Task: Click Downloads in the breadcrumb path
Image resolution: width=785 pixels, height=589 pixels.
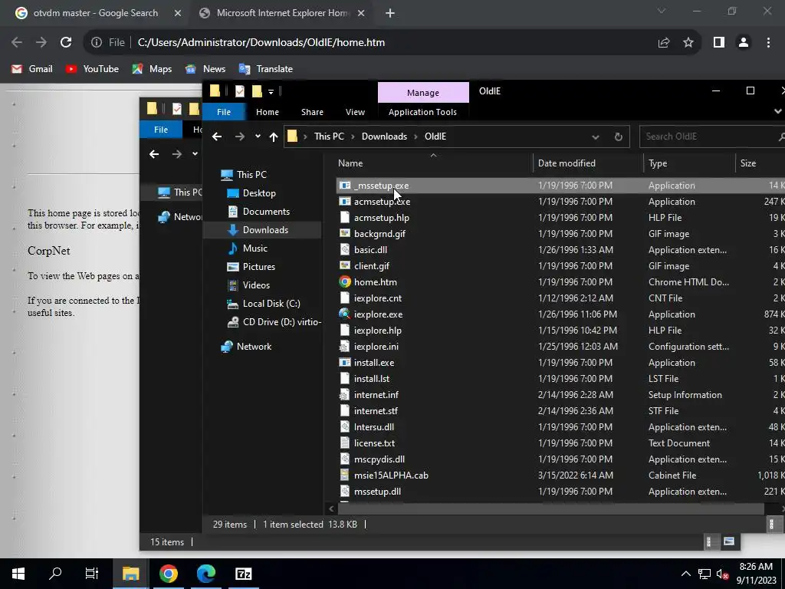Action: coord(384,137)
